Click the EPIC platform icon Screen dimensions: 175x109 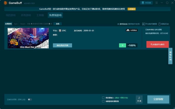(60, 31)
